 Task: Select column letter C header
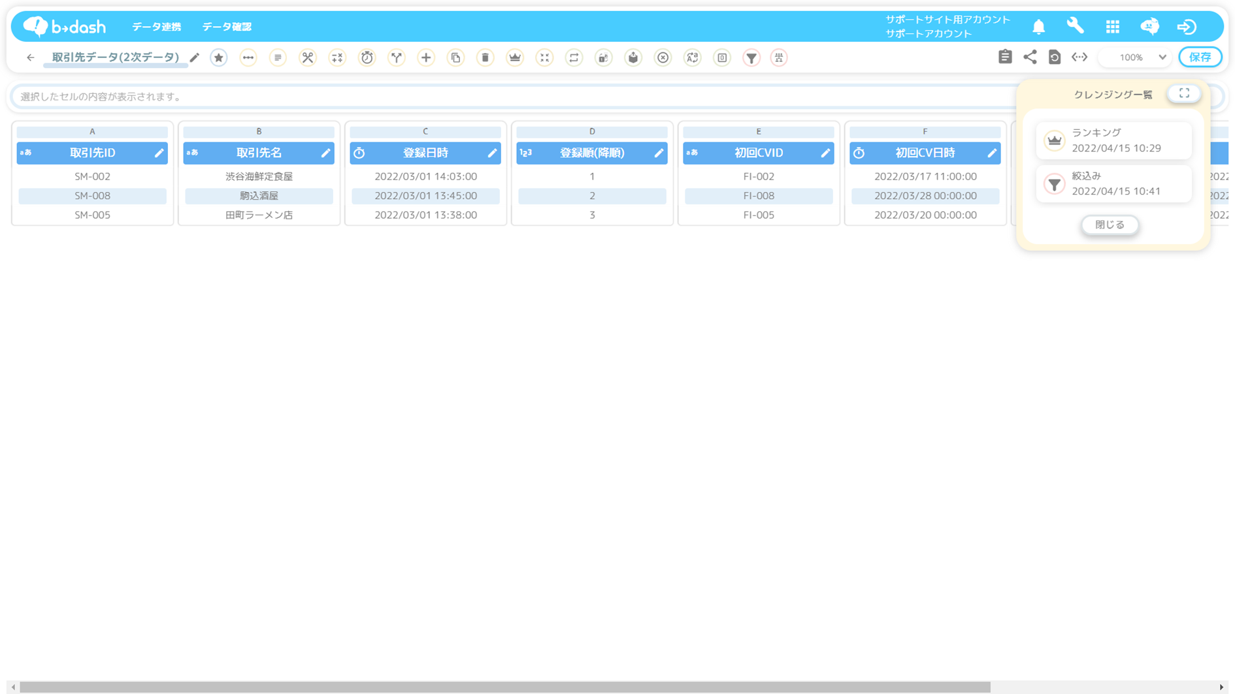coord(425,131)
